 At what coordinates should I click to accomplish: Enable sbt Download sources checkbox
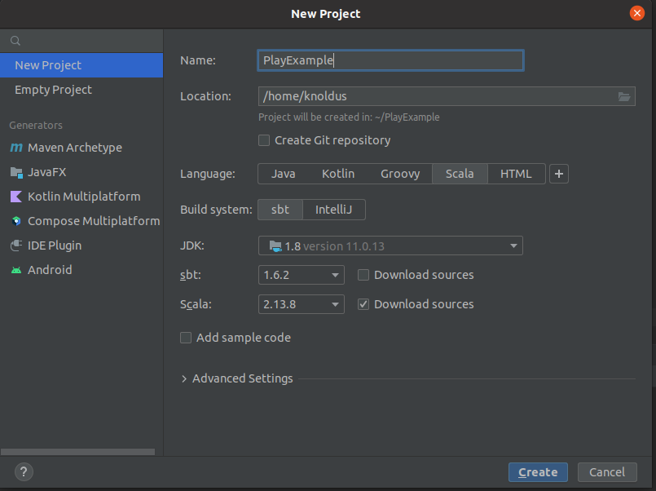tap(363, 275)
